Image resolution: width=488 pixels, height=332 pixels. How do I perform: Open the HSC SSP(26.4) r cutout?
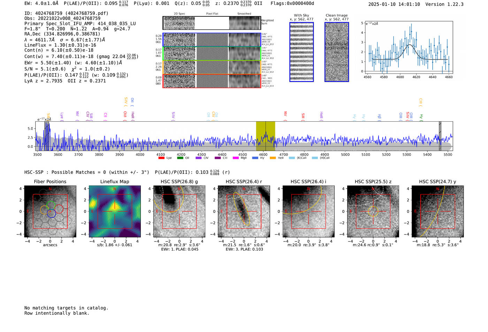click(x=244, y=211)
